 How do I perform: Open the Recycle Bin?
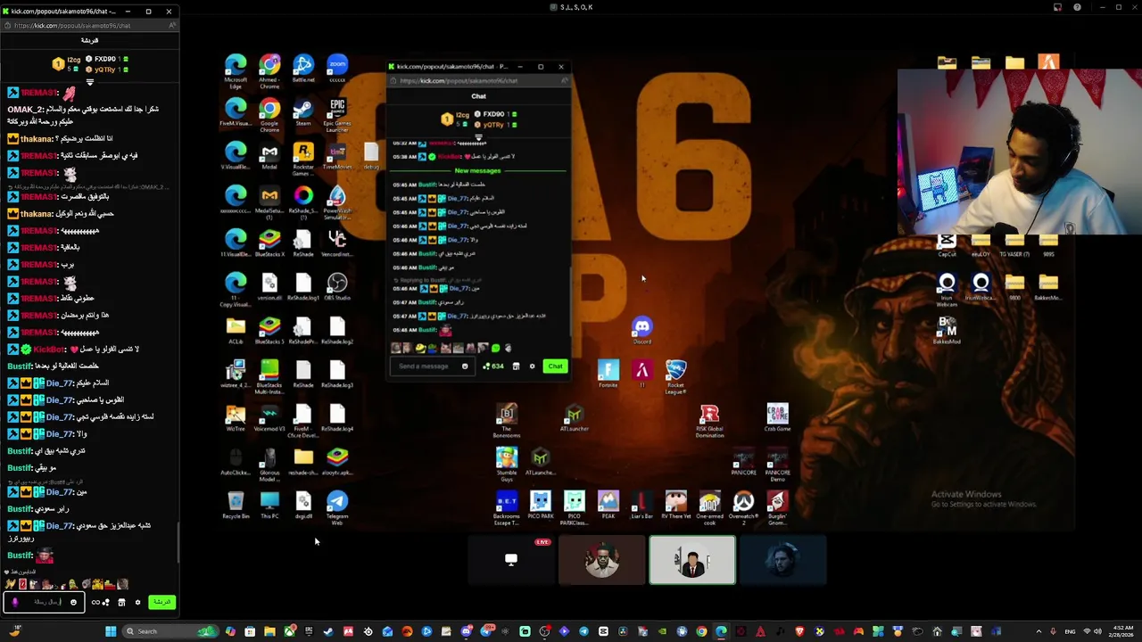[x=236, y=505]
